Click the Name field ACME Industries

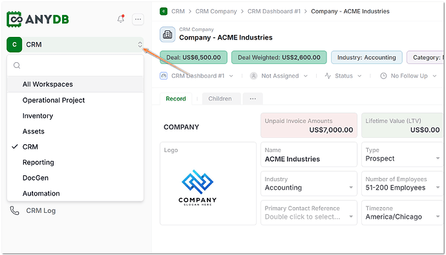pos(309,155)
